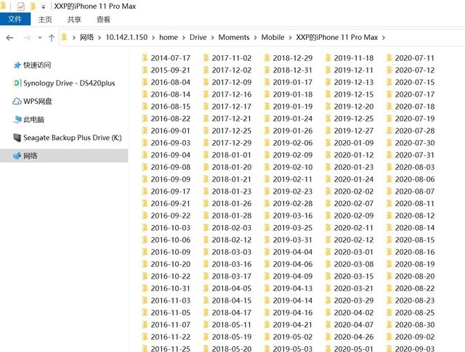The height and width of the screenshot is (352, 465).
Task: Select folder 2014-07-17
Action: [171, 58]
